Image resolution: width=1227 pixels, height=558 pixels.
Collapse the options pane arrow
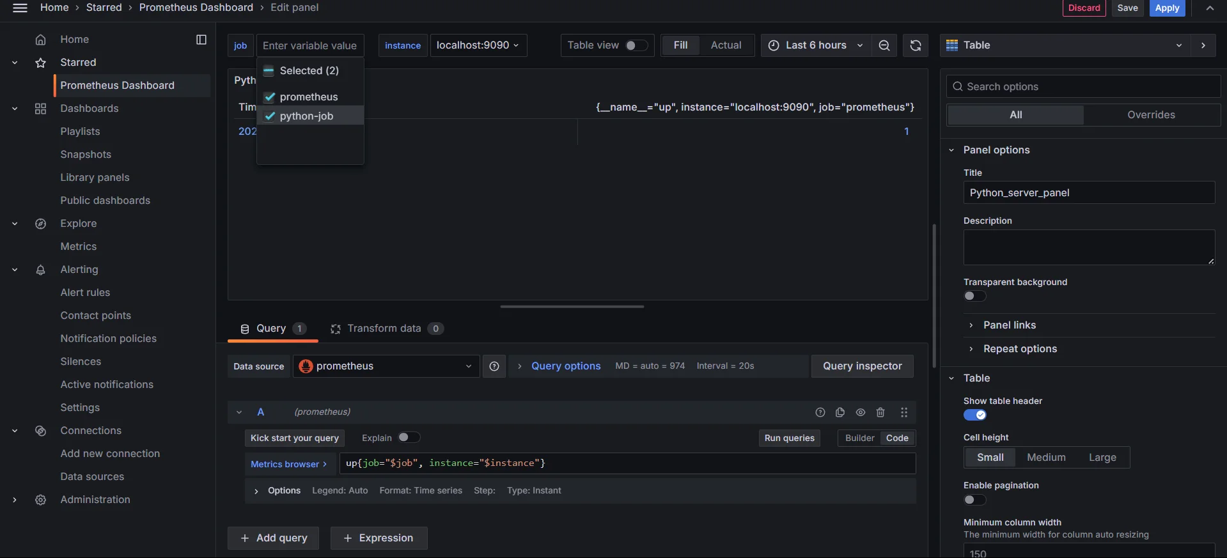[1203, 45]
